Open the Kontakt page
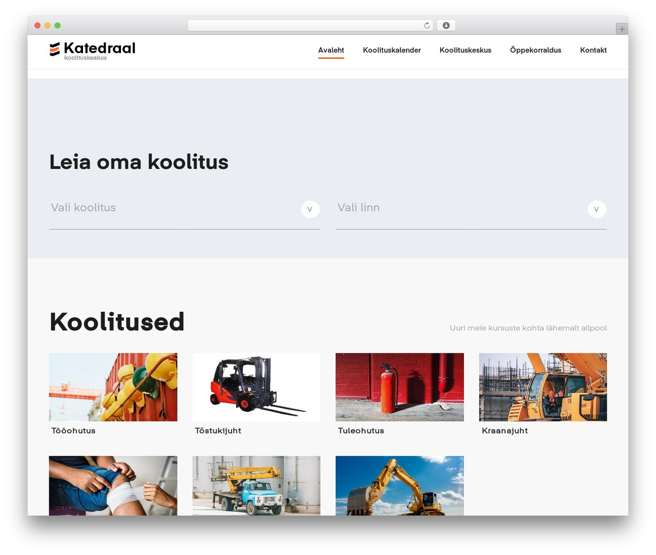 (593, 50)
